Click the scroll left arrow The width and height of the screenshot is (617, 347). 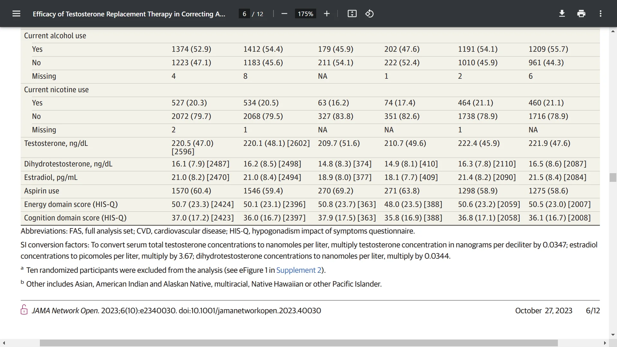[x=4, y=343]
